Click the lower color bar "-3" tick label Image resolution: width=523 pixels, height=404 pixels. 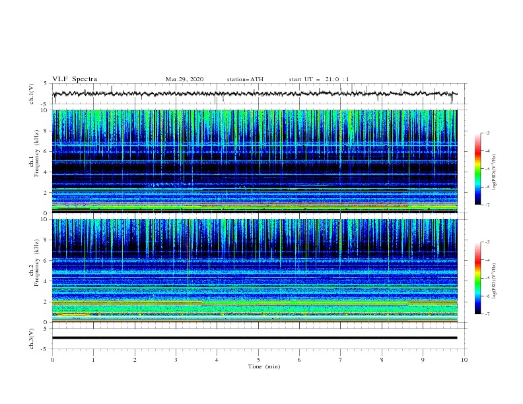pyautogui.click(x=487, y=242)
